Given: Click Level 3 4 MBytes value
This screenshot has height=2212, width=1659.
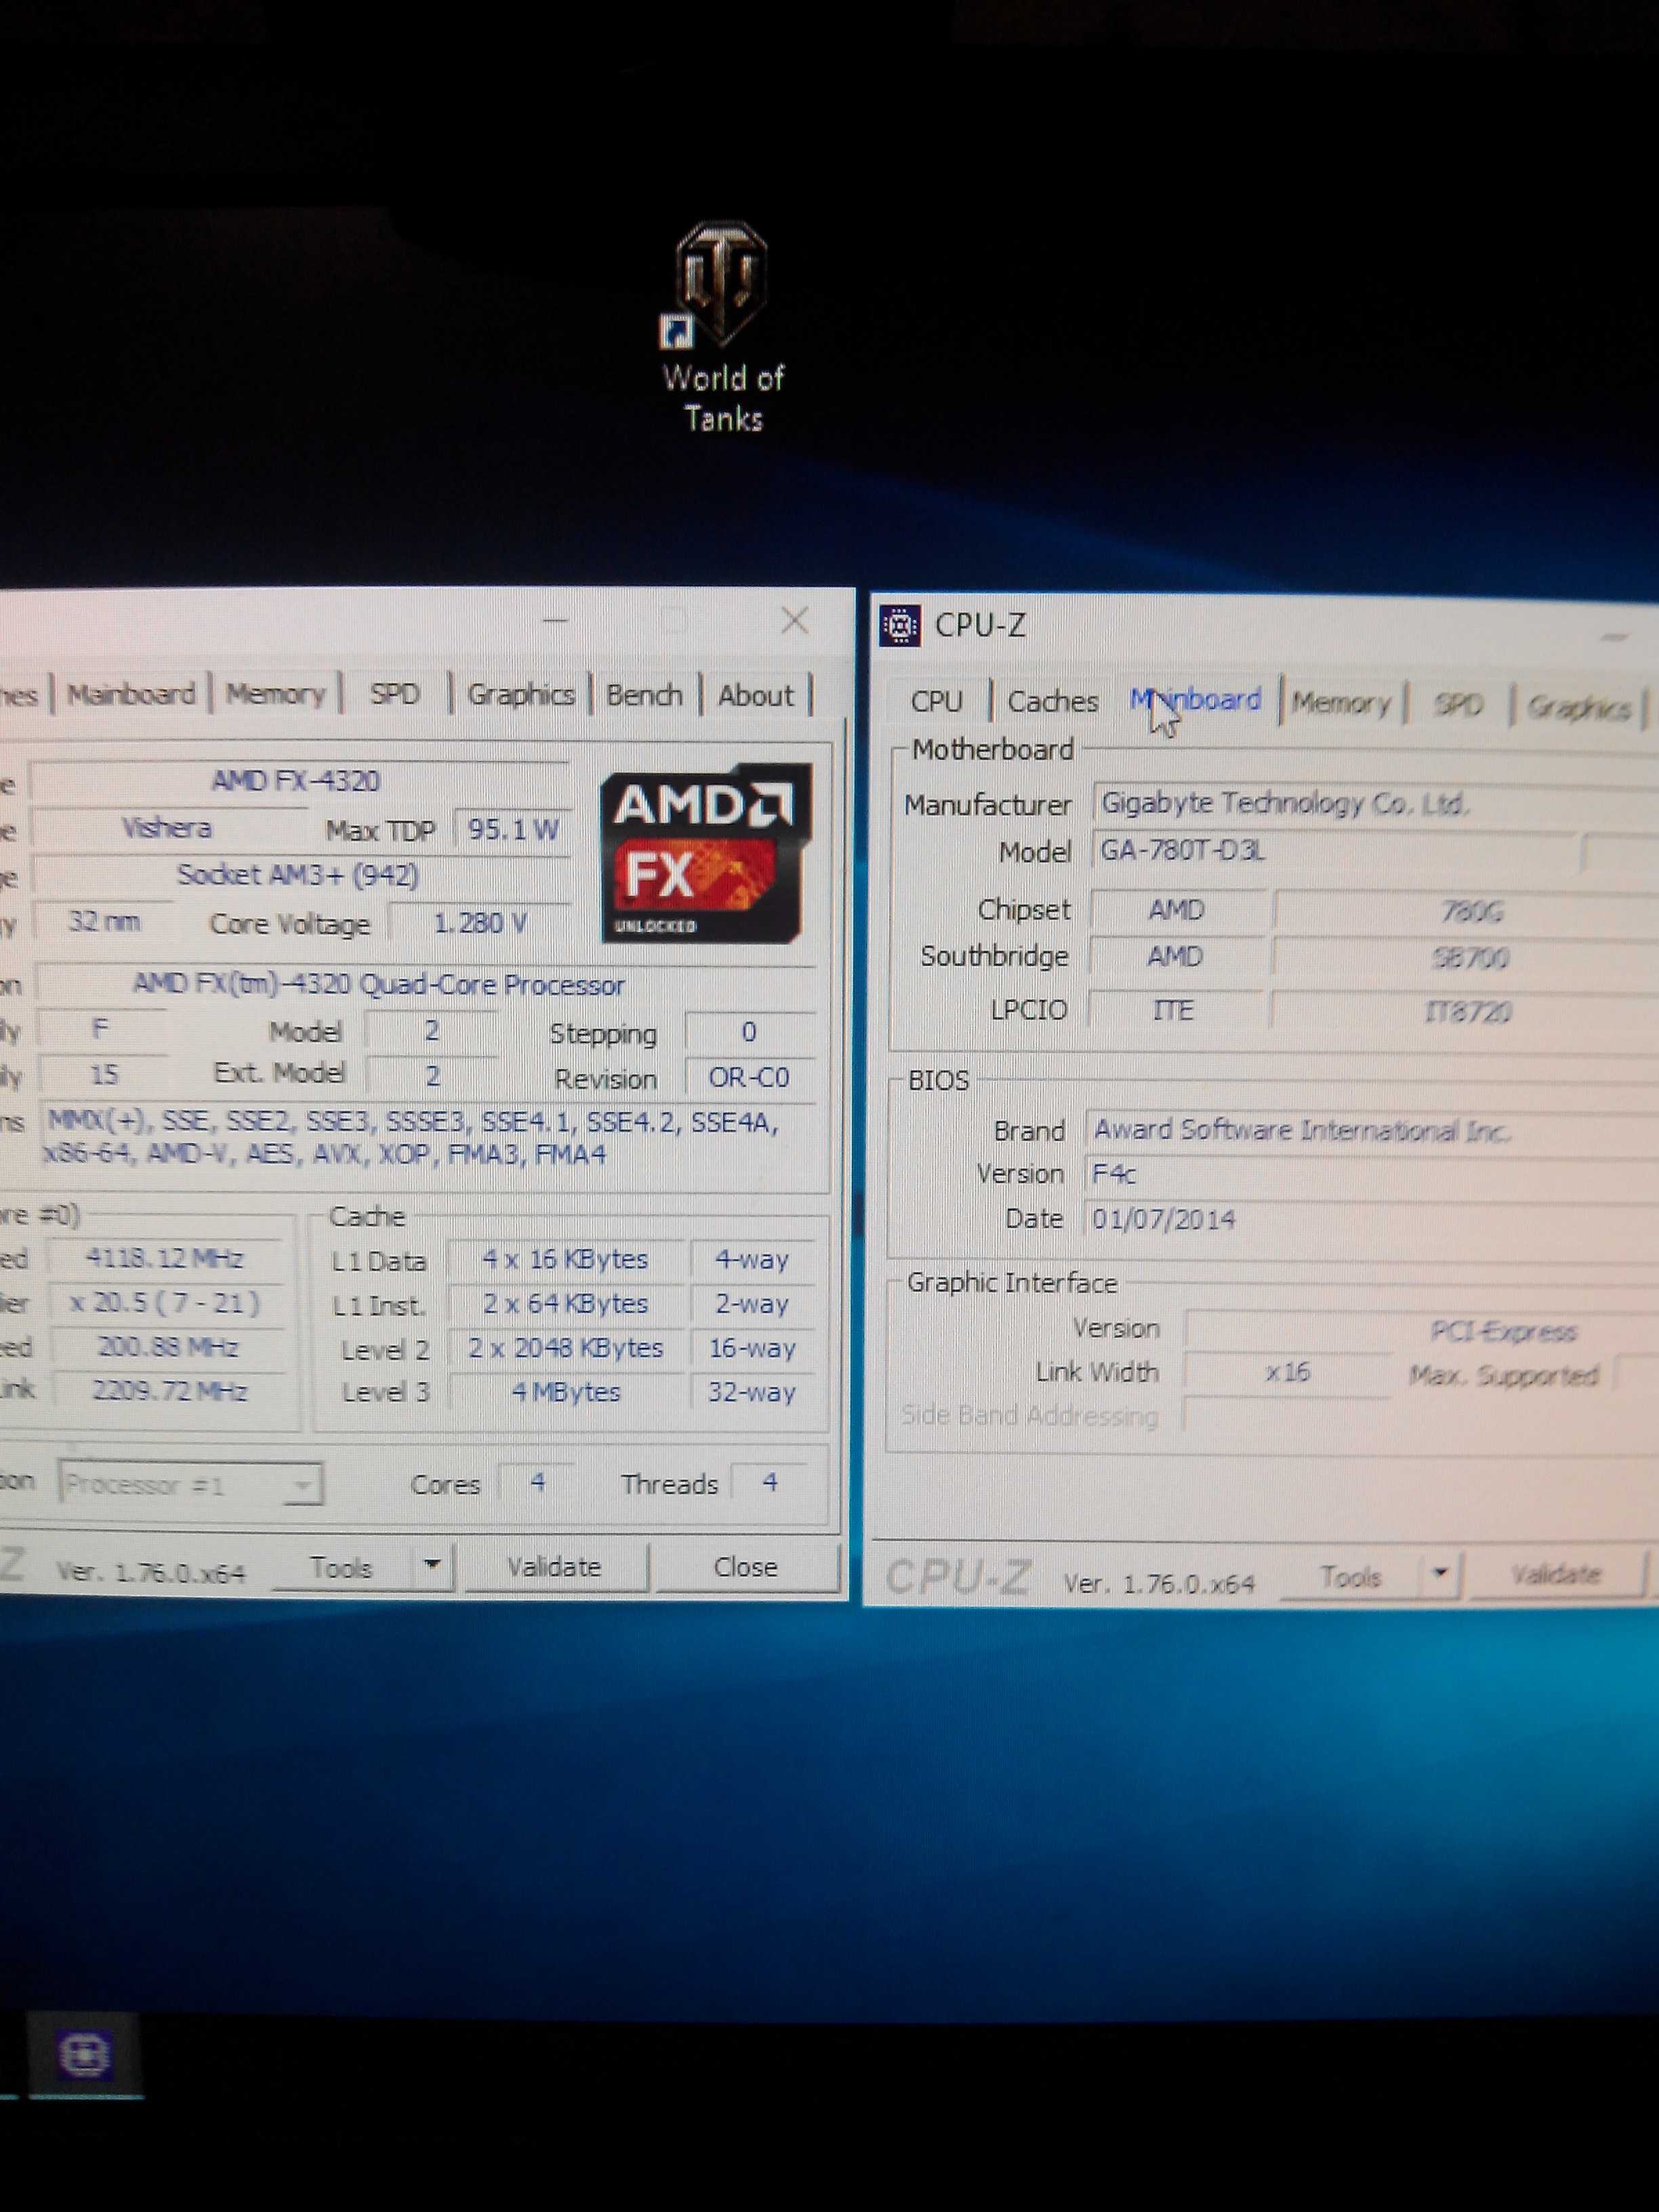Looking at the screenshot, I should pos(566,1392).
